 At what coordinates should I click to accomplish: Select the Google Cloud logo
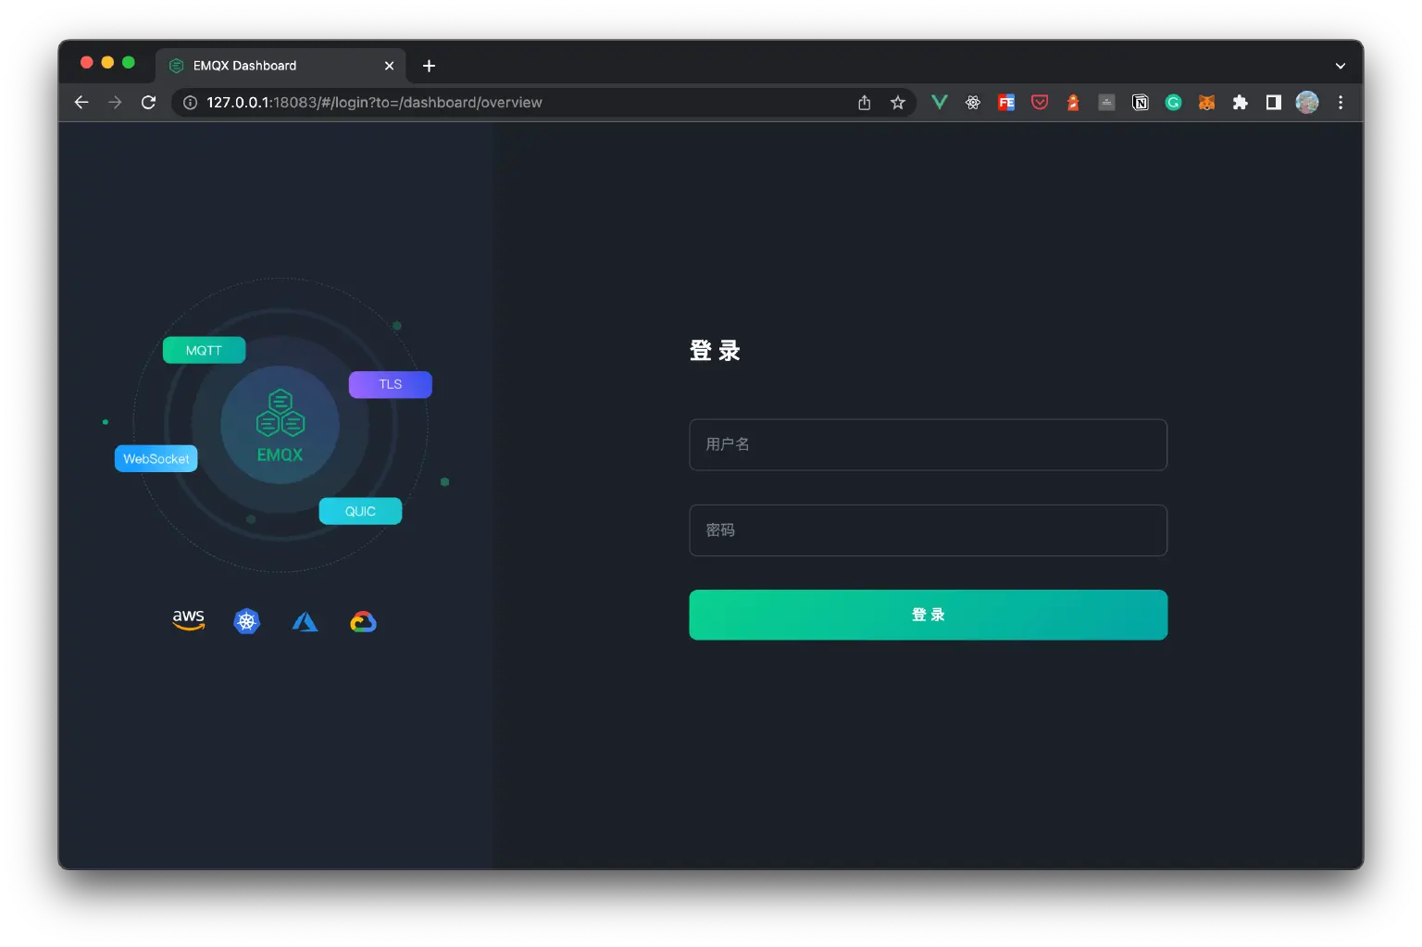363,620
